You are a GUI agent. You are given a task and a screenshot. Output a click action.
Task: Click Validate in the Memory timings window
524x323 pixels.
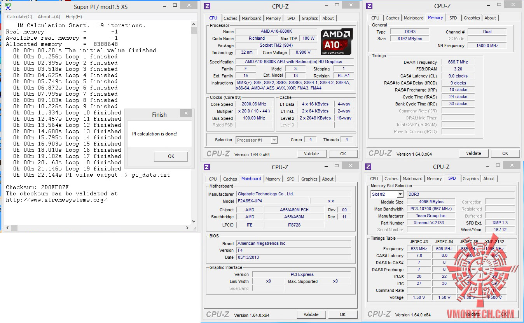pyautogui.click(x=473, y=153)
